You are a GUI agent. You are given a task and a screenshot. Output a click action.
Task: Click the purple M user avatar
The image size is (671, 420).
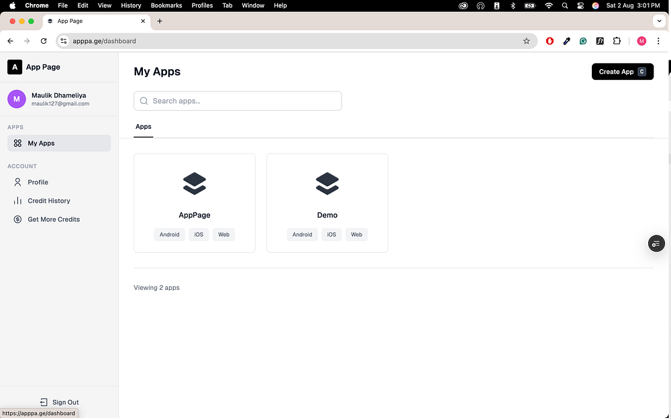17,99
